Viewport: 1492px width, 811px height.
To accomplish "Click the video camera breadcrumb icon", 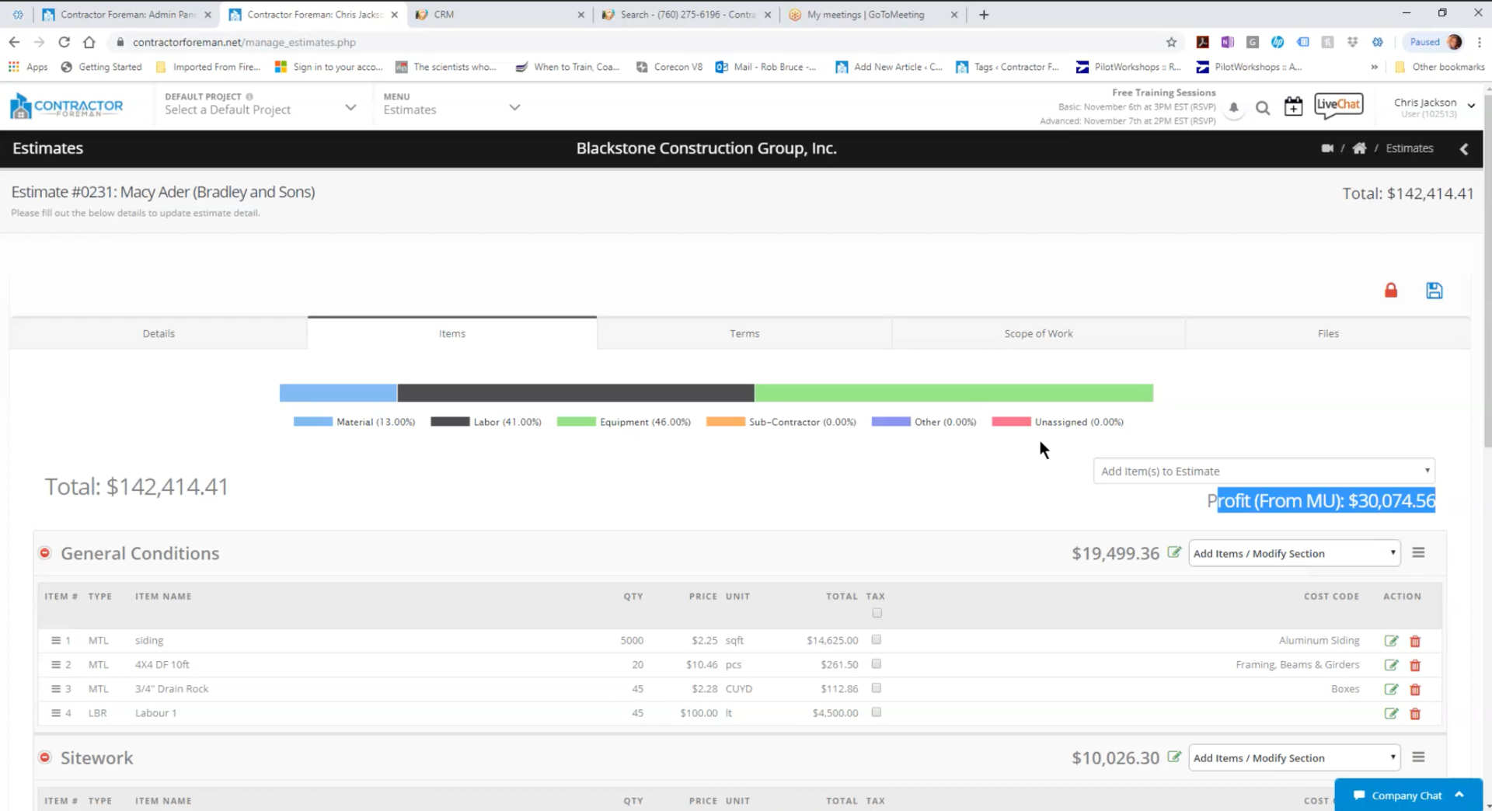I will [x=1328, y=148].
